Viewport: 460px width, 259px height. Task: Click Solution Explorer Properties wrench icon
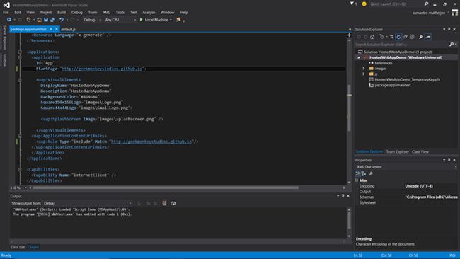tap(421, 37)
